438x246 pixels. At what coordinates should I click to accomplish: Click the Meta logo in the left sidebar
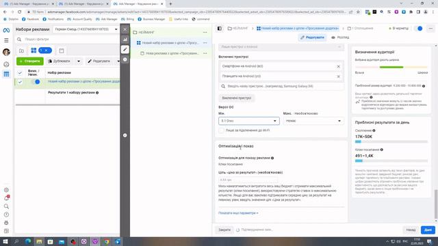coord(6,30)
